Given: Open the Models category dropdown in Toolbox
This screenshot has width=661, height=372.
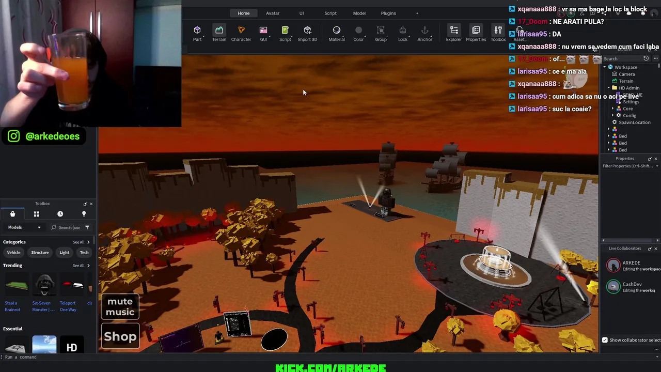Looking at the screenshot, I should click(x=24, y=227).
